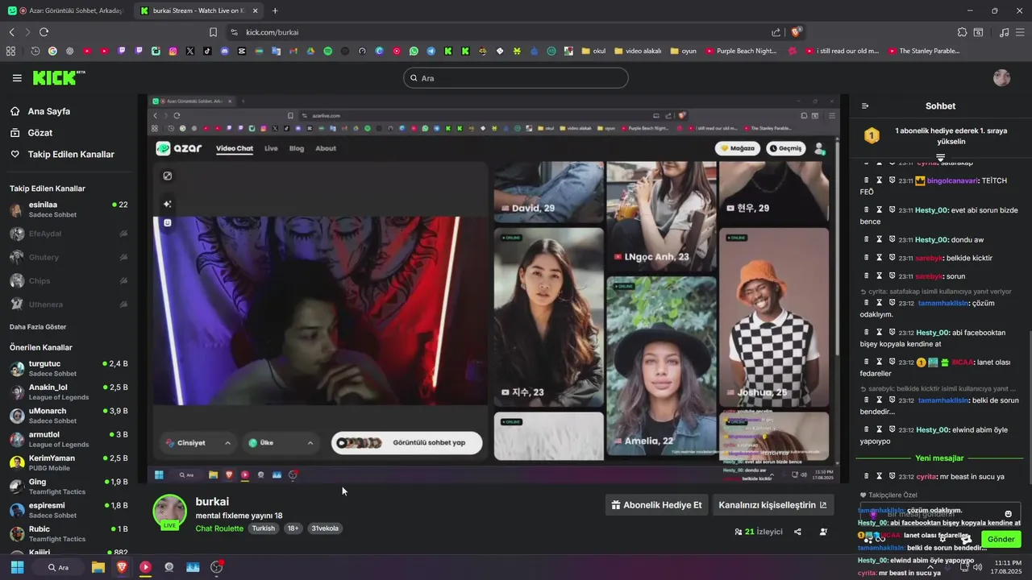Screen dimensions: 1032x580
Task: Open the Telegram bookmark
Action: point(431,51)
